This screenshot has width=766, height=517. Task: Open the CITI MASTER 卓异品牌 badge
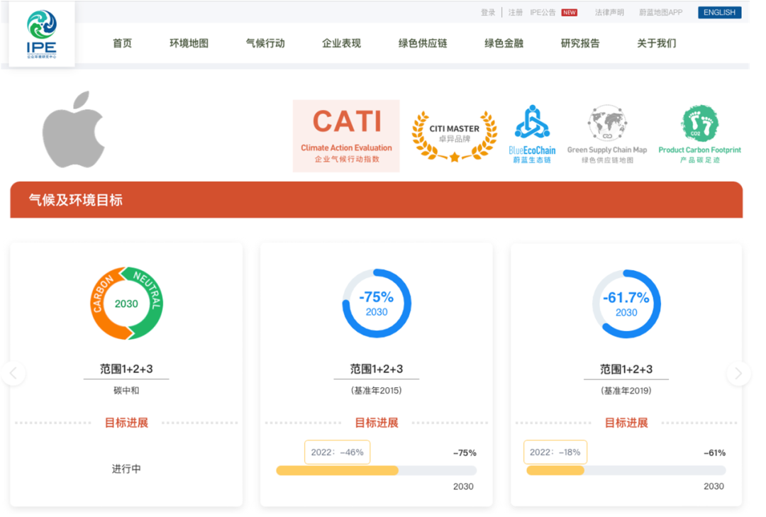(455, 136)
